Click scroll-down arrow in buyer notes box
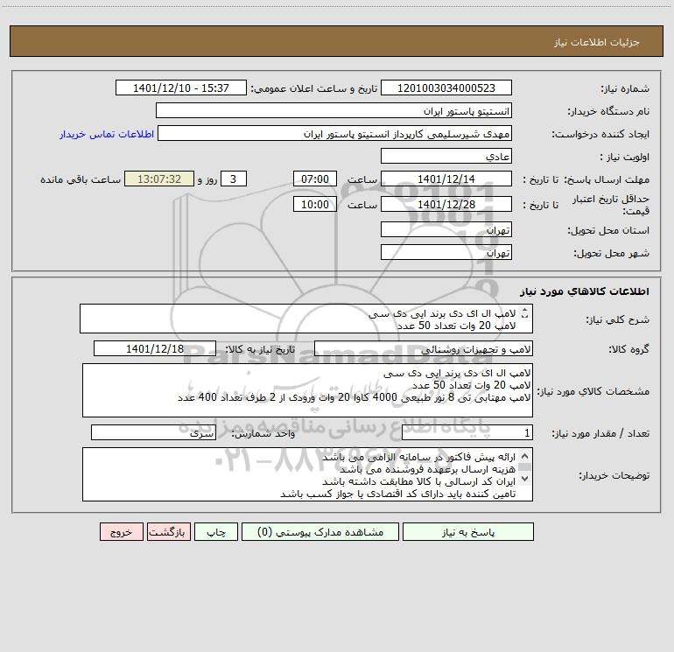Image resolution: width=674 pixels, height=652 pixels. pyautogui.click(x=524, y=478)
